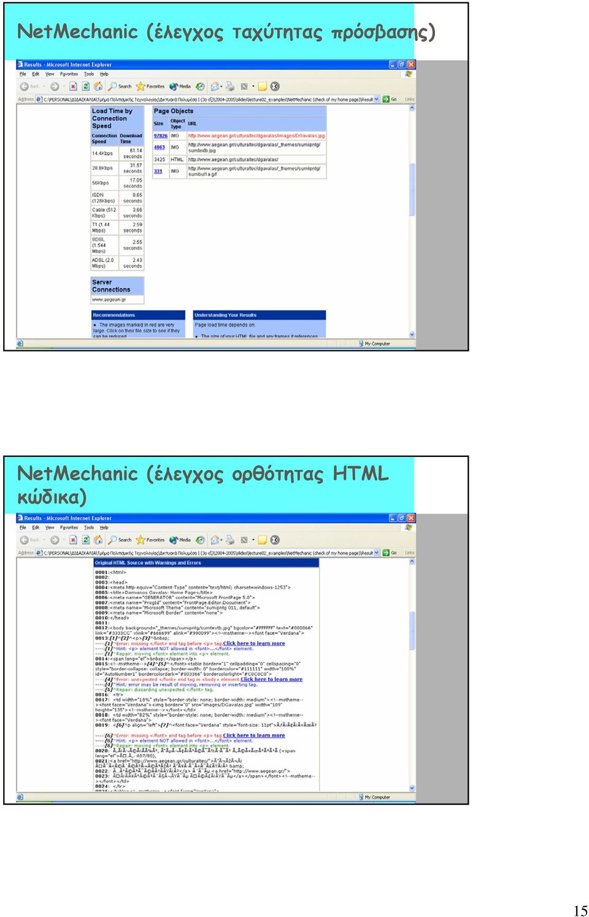The width and height of the screenshot is (589, 917).
Task: Open Search in the lower window toolbar
Action: coord(120,540)
